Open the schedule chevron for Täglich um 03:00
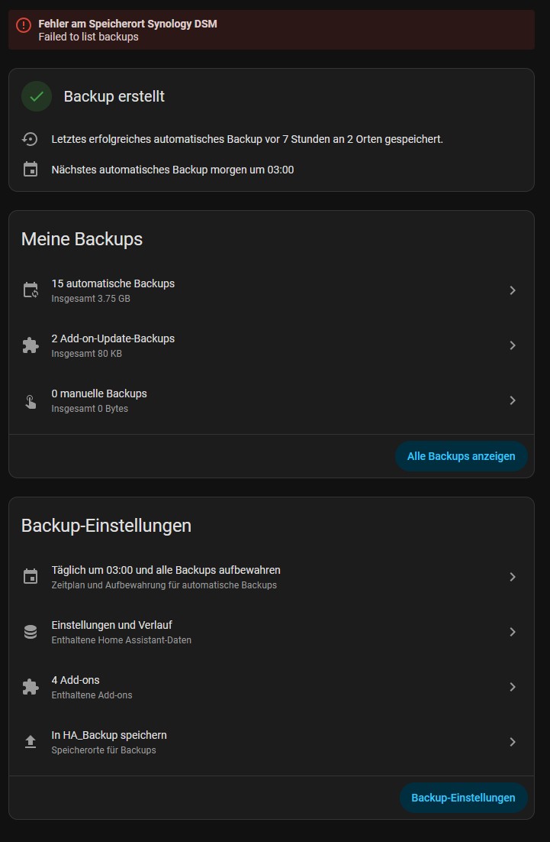 (x=513, y=577)
